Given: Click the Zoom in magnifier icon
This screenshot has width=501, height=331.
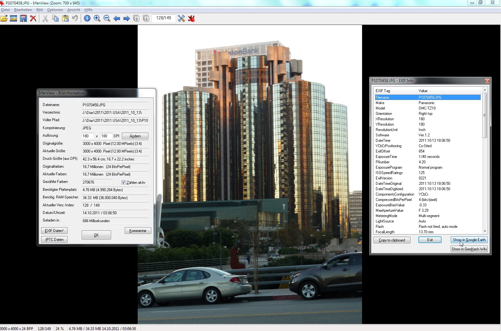Looking at the screenshot, I should [97, 18].
